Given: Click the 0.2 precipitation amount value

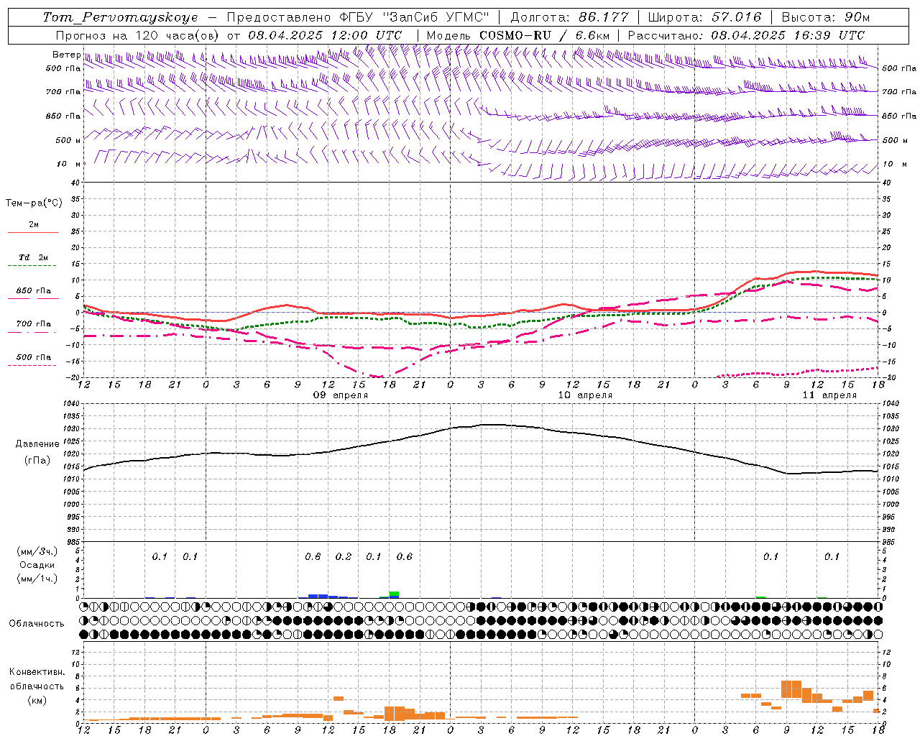Looking at the screenshot, I should click(x=344, y=556).
